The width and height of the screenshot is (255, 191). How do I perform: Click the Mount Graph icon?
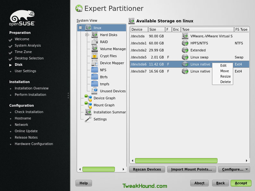click(88, 105)
